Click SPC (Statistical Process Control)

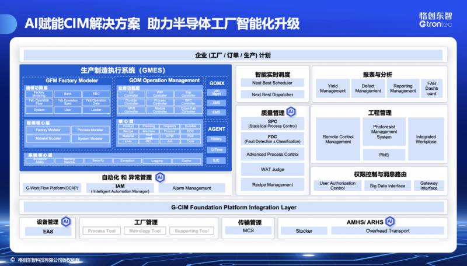tap(272, 124)
